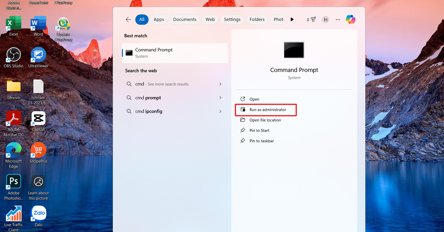444x232 pixels.
Task: Expand the 'cmd ipconfig' suggestion arrow
Action: [x=220, y=112]
